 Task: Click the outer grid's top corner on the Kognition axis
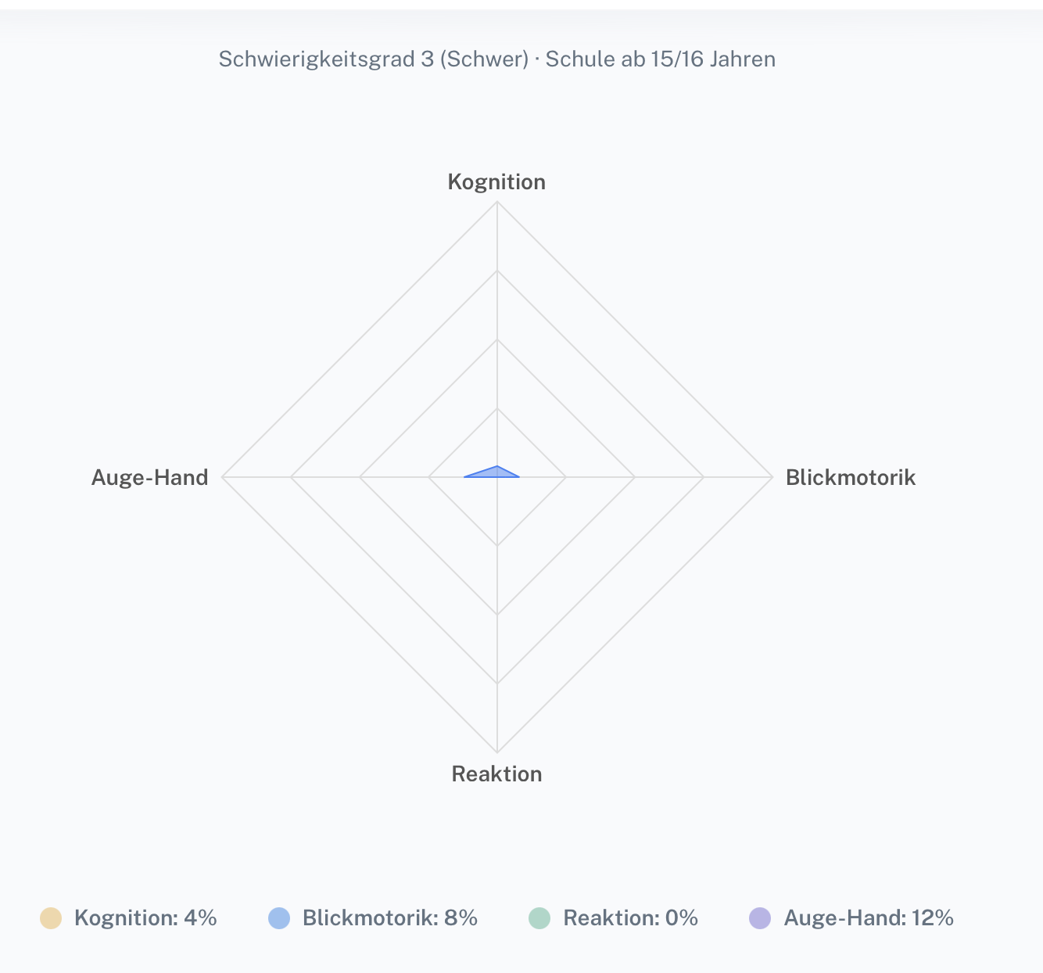click(497, 202)
